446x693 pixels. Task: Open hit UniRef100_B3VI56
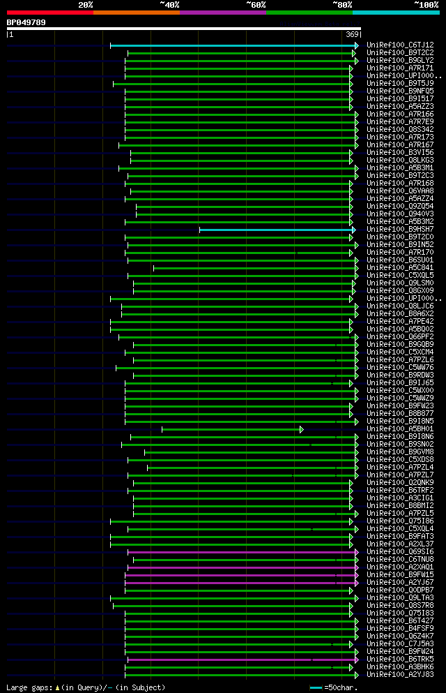400,152
